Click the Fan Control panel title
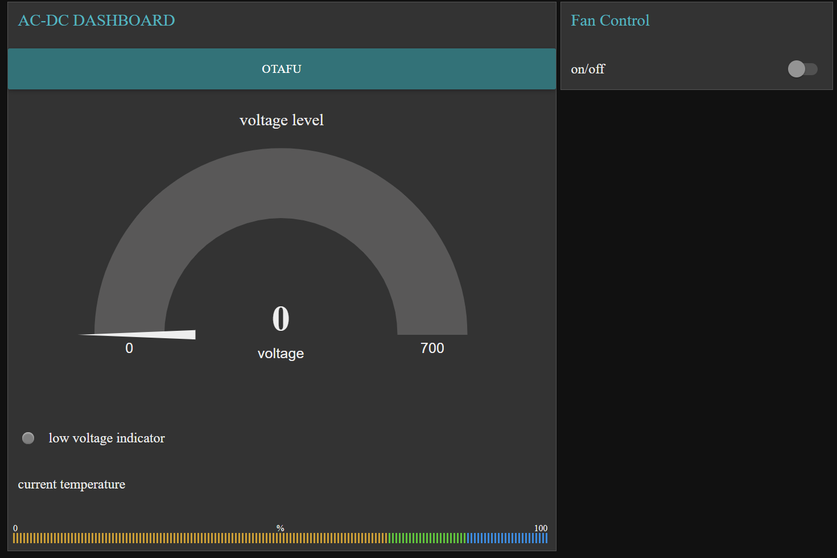Image resolution: width=837 pixels, height=558 pixels. point(610,20)
